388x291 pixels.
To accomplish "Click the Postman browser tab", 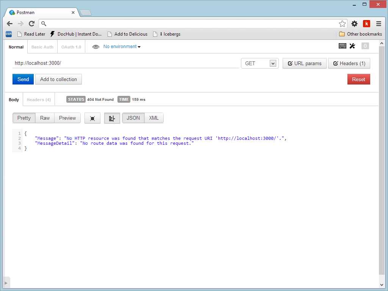I will (x=41, y=13).
